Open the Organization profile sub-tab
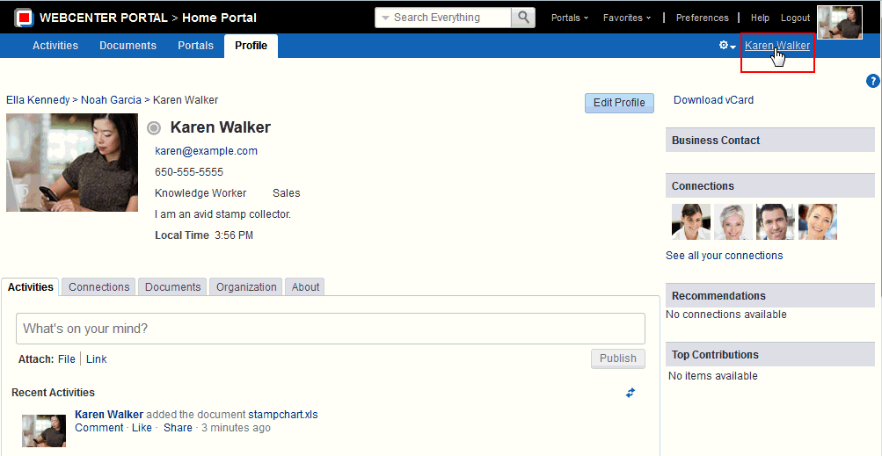This screenshot has width=882, height=456. pyautogui.click(x=246, y=286)
